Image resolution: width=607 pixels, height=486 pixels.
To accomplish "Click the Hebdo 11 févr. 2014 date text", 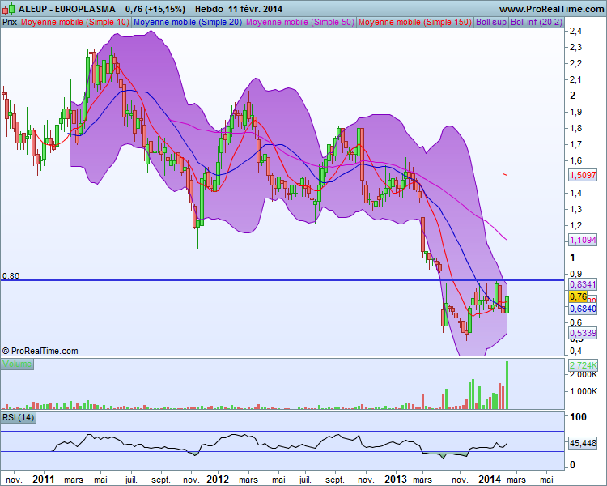I will [x=239, y=9].
